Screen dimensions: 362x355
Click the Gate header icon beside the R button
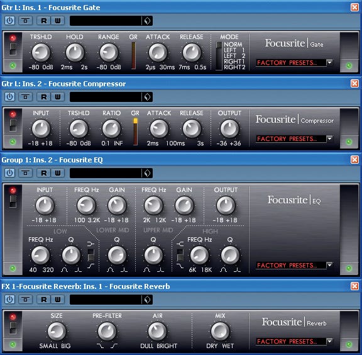(x=25, y=21)
